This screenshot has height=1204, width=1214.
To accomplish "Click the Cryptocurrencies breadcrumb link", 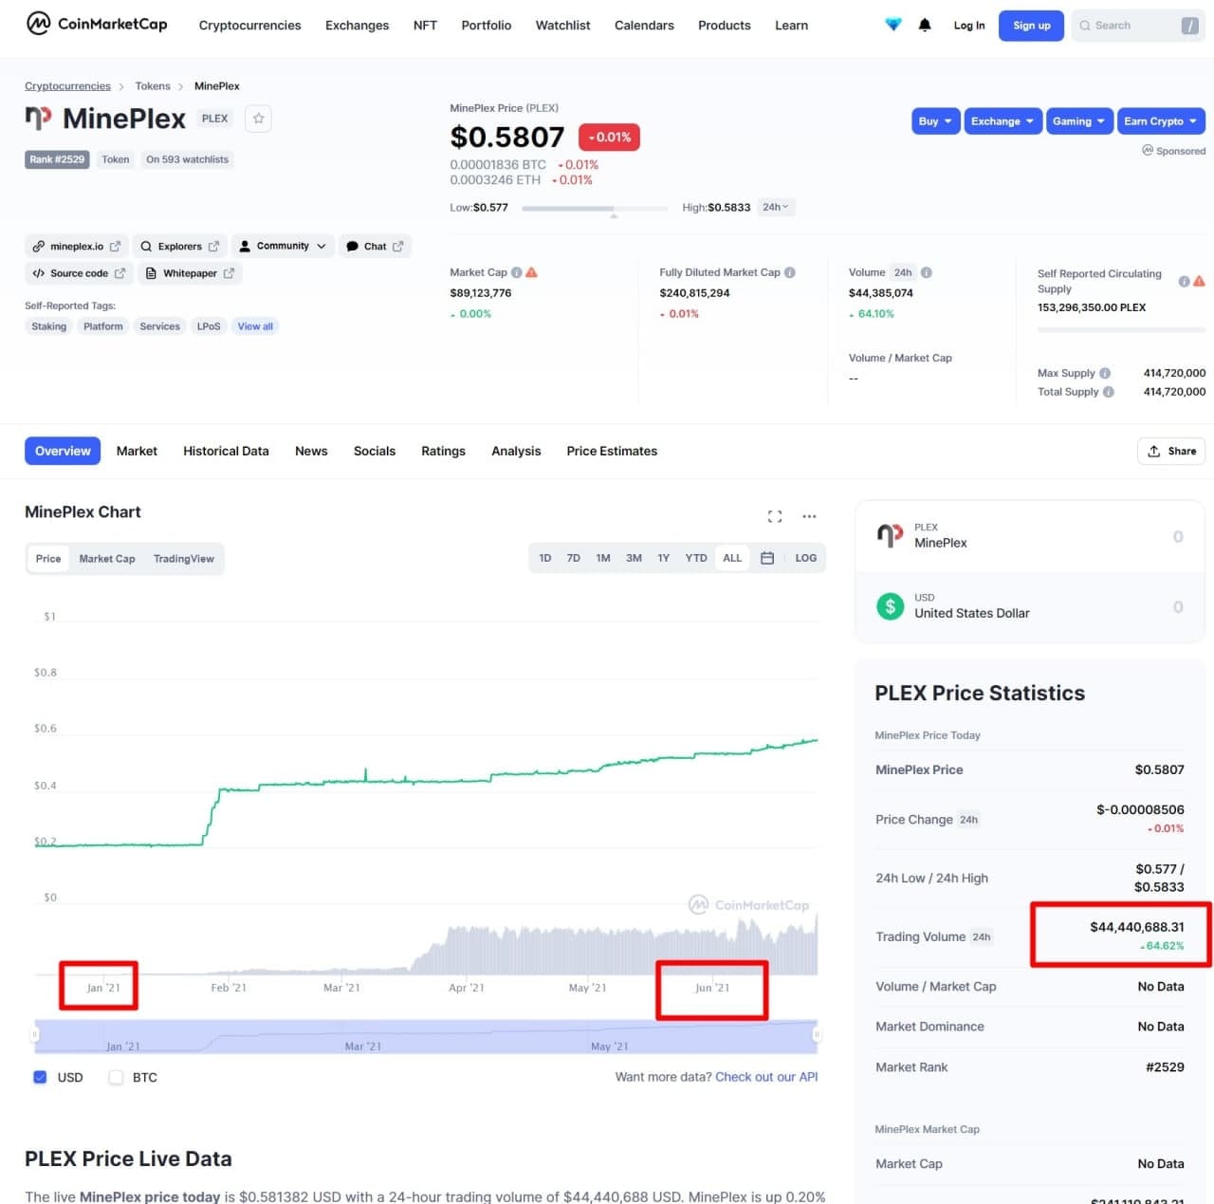I will click(67, 86).
